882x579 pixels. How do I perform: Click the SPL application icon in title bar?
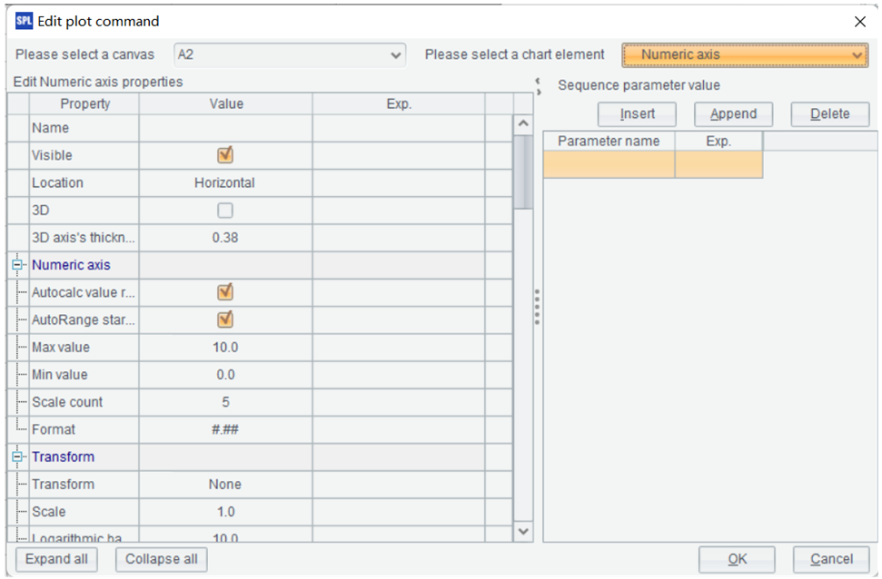click(x=24, y=21)
